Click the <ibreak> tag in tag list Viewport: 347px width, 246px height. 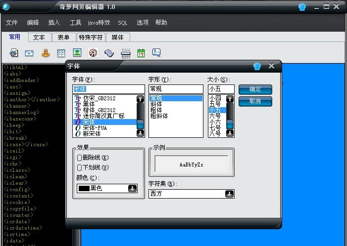15,138
